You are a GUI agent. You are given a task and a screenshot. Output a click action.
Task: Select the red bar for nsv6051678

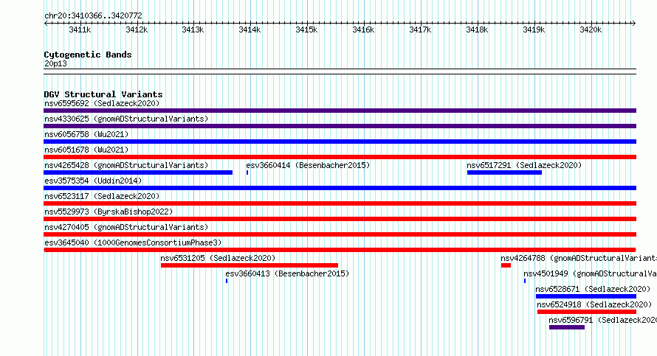[340, 157]
